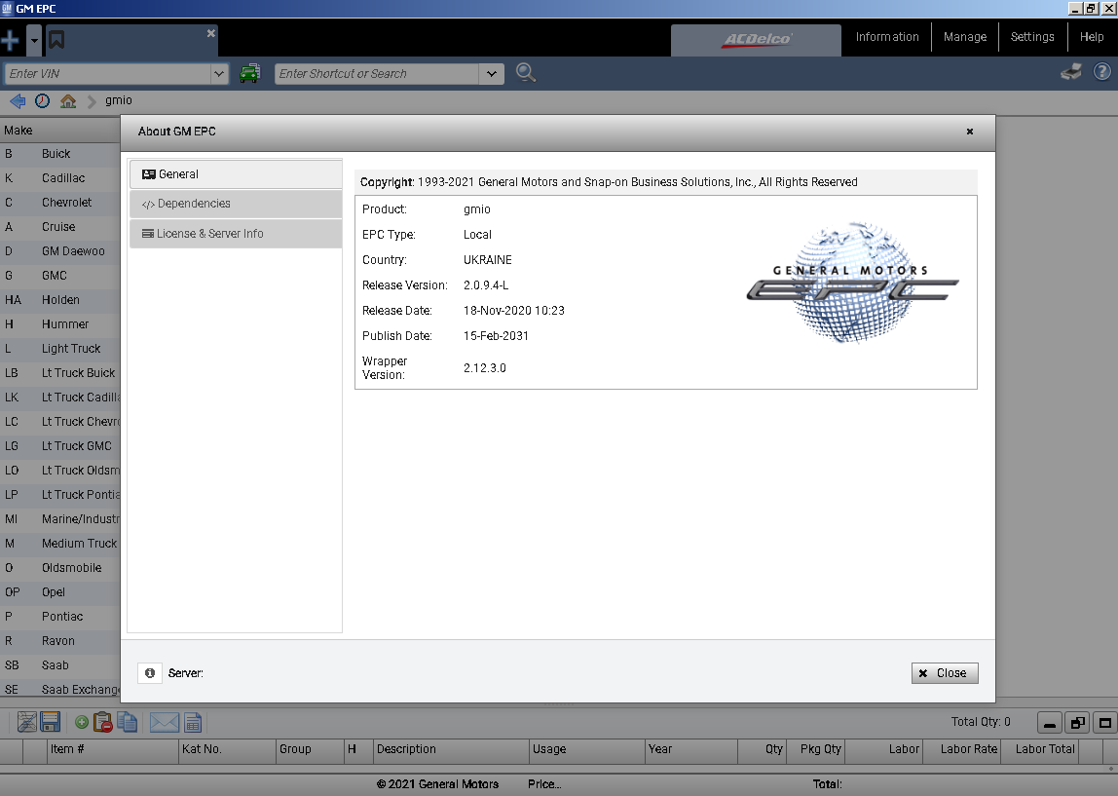Open the new tab dropdown arrow
This screenshot has width=1118, height=796.
(34, 40)
